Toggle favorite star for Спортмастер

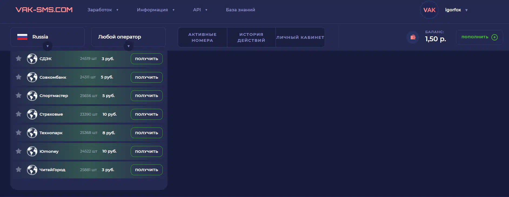[19, 95]
